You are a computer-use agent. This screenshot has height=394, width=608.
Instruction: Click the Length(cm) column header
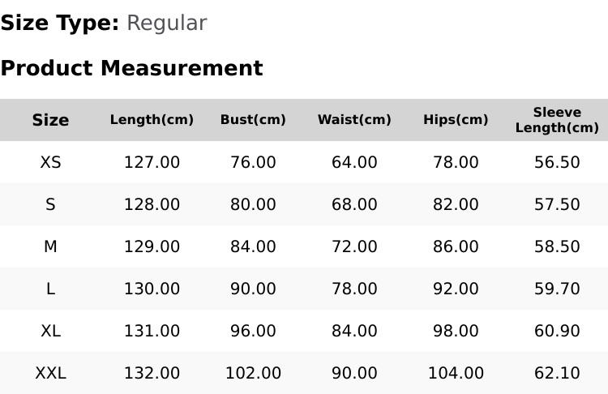pos(152,120)
